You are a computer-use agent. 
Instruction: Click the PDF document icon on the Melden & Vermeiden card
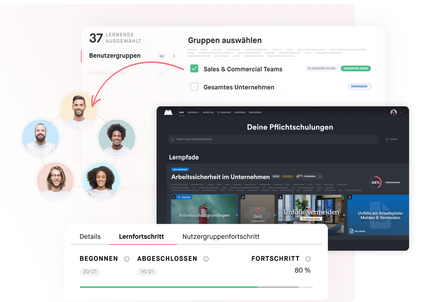352,231
